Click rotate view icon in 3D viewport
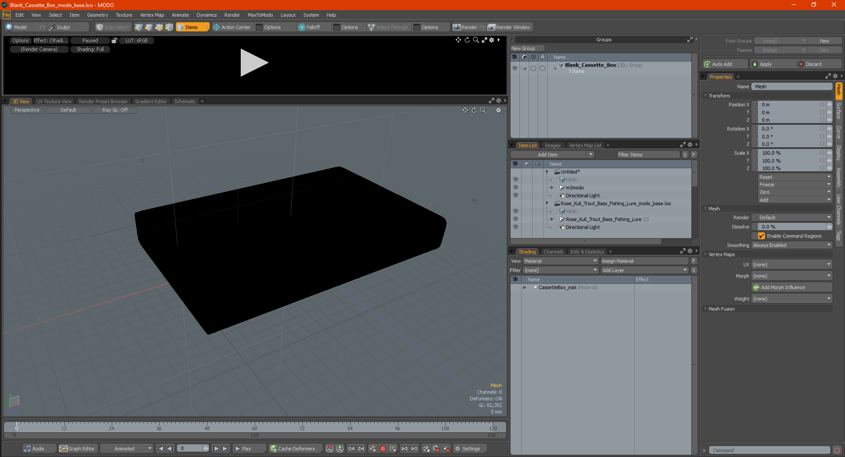 pyautogui.click(x=474, y=110)
